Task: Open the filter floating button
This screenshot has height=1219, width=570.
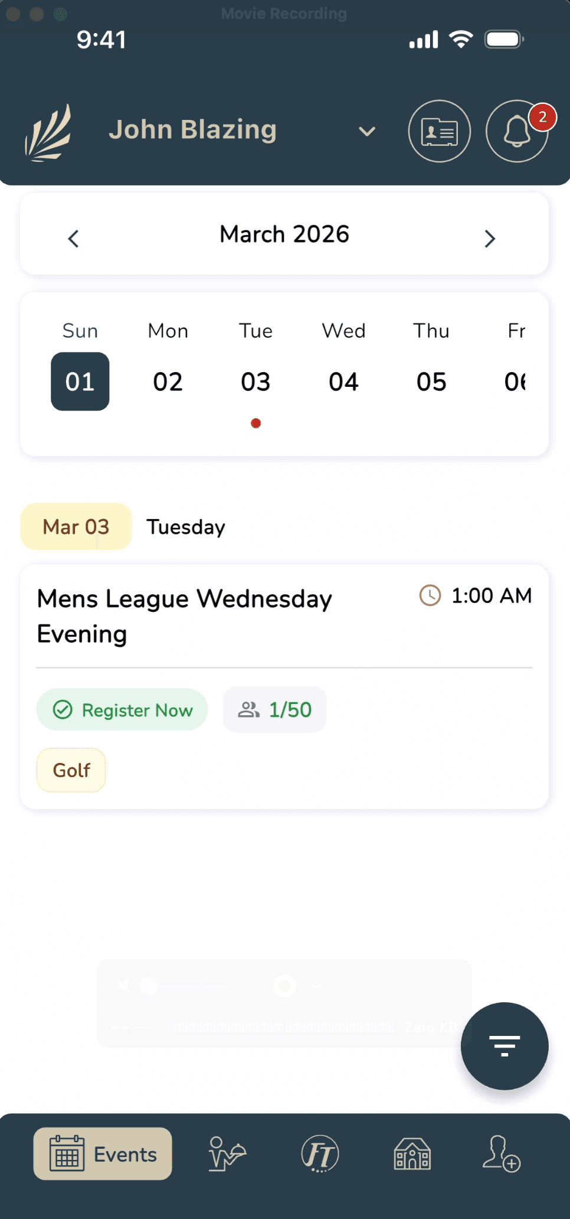Action: coord(505,1046)
